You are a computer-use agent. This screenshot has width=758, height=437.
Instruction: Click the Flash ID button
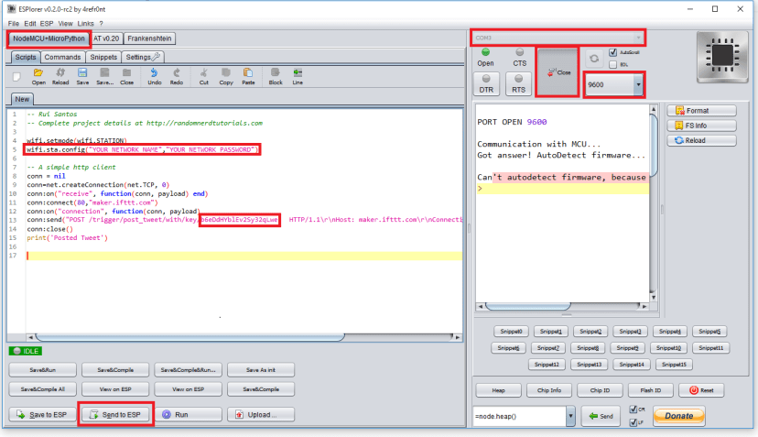coord(650,390)
